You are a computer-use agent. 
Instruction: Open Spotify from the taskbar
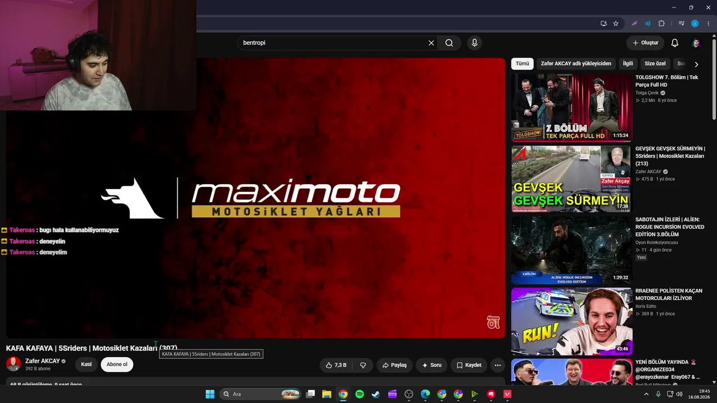[360, 394]
